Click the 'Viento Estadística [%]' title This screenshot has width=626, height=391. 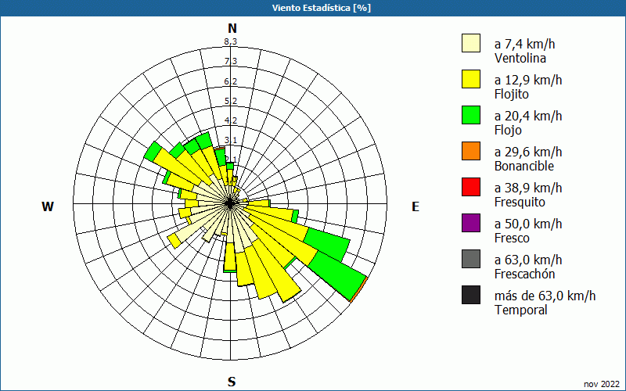pyautogui.click(x=322, y=8)
